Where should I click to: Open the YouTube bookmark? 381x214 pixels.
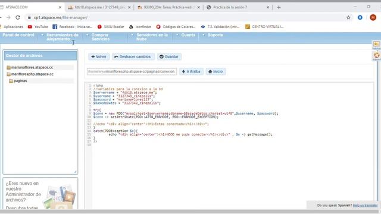[38, 27]
